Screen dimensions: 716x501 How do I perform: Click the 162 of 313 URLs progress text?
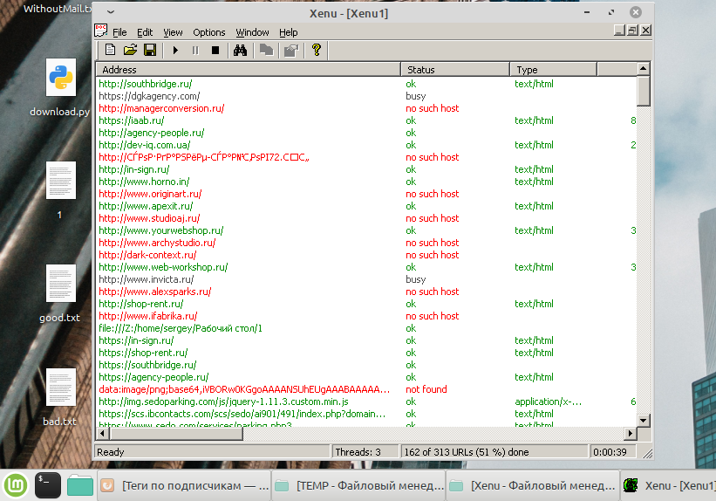point(494,452)
